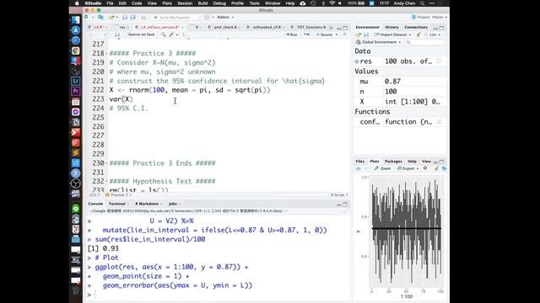
Task: Click the Environment search field
Action: [425, 42]
